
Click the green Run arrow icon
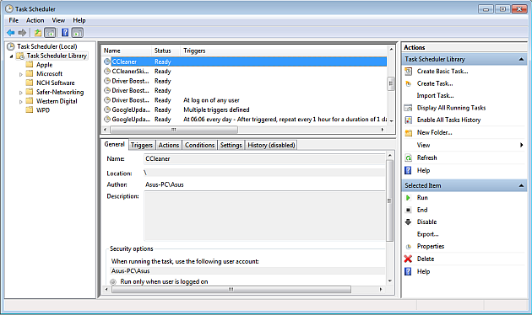point(408,198)
